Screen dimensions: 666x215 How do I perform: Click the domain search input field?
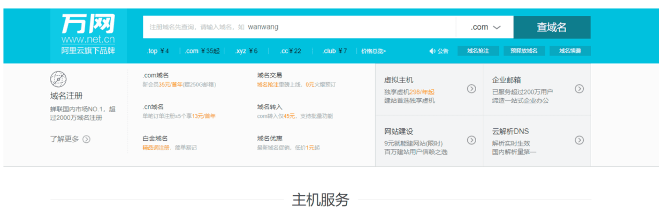click(299, 27)
